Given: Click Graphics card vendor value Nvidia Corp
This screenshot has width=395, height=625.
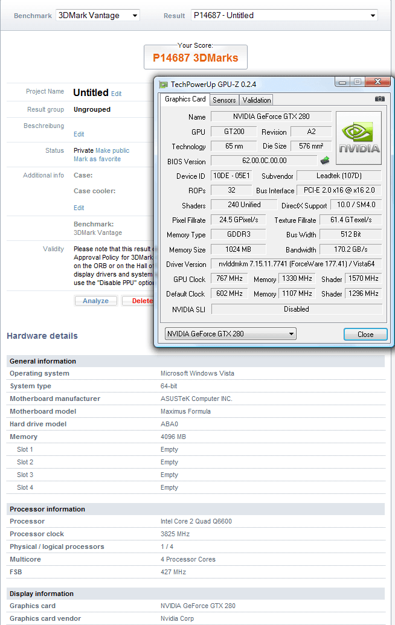Looking at the screenshot, I should (178, 618).
